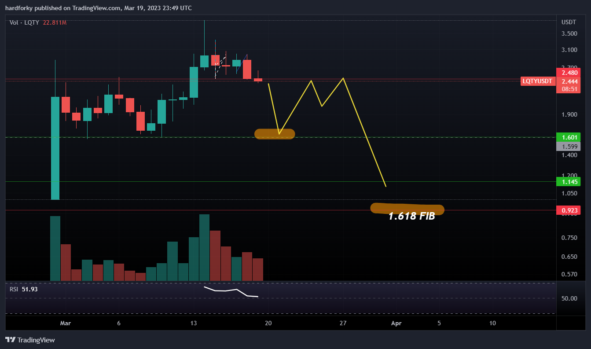Click the 1.400 price axis tick
Image resolution: width=591 pixels, height=349 pixels.
coord(569,155)
